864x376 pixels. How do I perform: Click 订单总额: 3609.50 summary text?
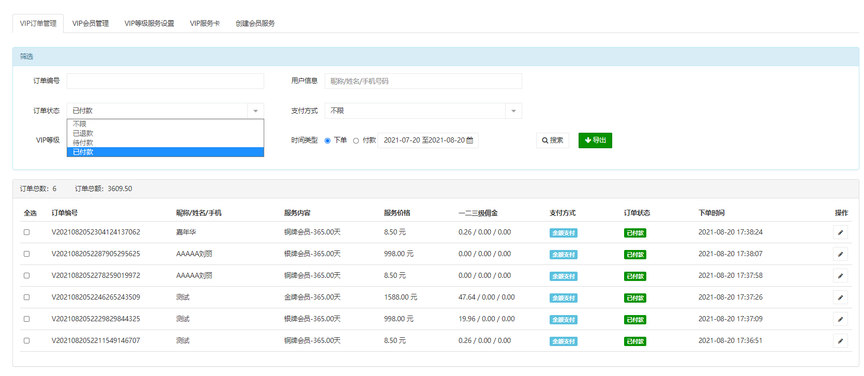coord(103,189)
